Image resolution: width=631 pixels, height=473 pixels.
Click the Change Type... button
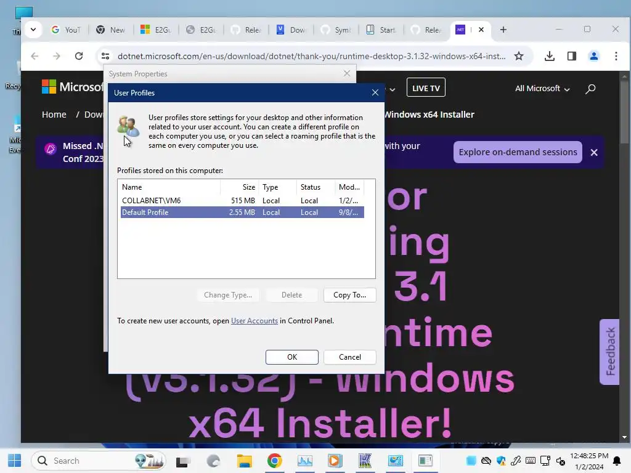[x=228, y=295]
